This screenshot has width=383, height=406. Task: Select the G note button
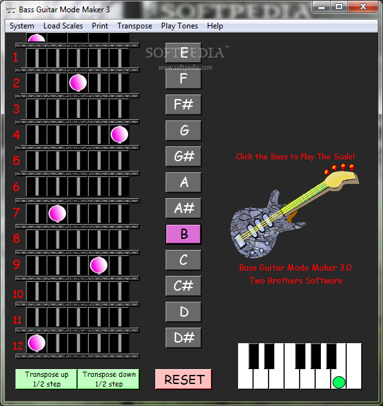coord(184,131)
